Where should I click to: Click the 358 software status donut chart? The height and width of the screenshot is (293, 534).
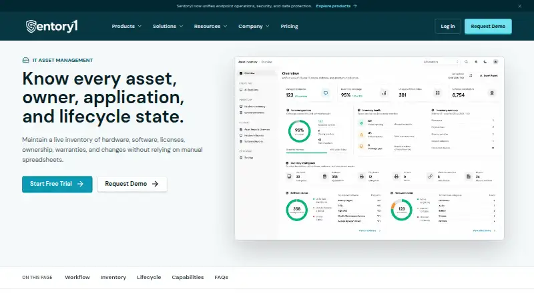coord(296,210)
